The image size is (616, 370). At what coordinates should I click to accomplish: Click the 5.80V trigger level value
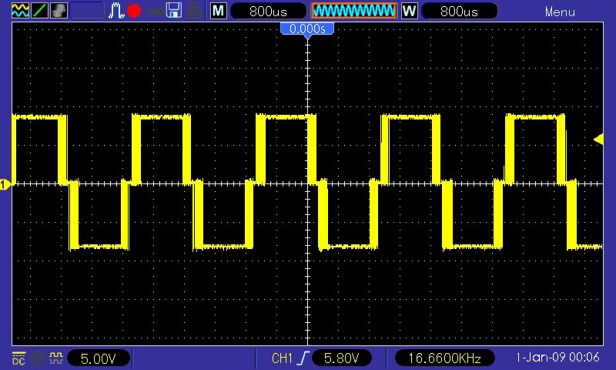(x=341, y=358)
